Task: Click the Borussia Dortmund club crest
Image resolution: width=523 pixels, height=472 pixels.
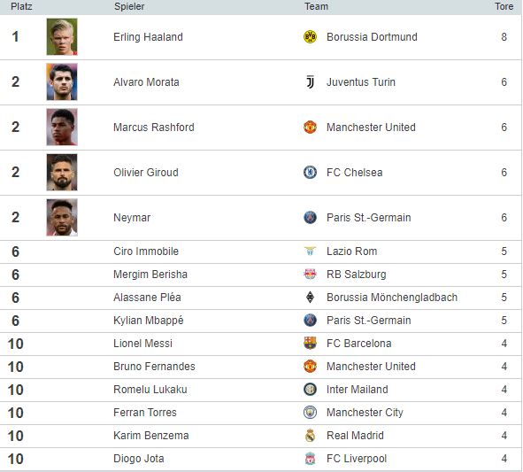Action: (310, 36)
